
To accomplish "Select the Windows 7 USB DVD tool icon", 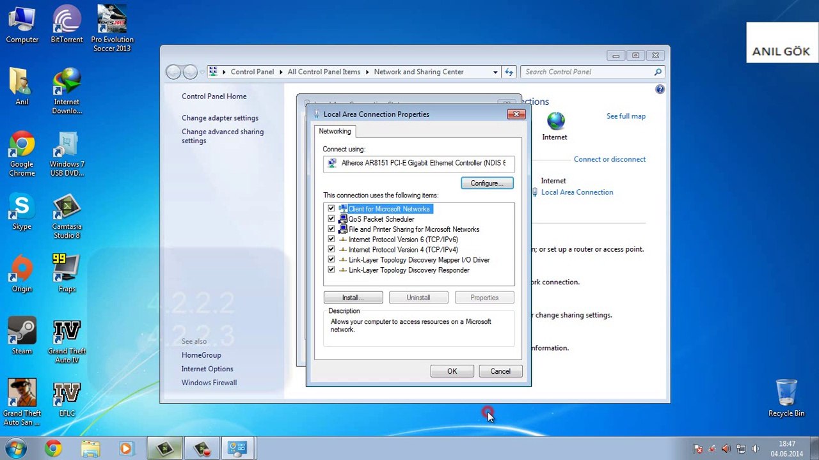I will [x=67, y=154].
